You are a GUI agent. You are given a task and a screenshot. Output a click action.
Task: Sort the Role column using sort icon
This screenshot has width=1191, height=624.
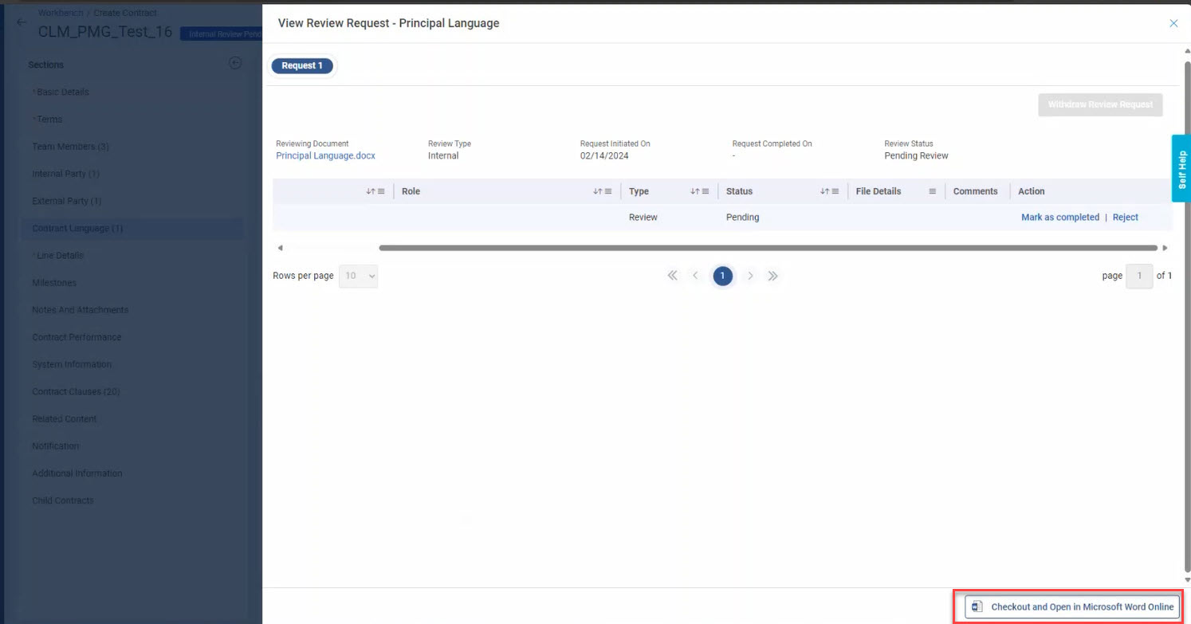tap(597, 191)
